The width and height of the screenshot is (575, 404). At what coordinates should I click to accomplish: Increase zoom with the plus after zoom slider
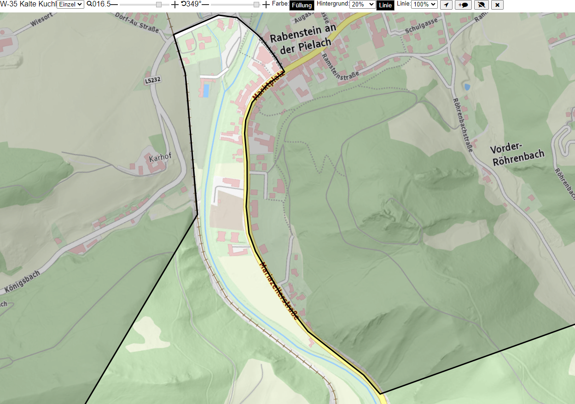[174, 5]
